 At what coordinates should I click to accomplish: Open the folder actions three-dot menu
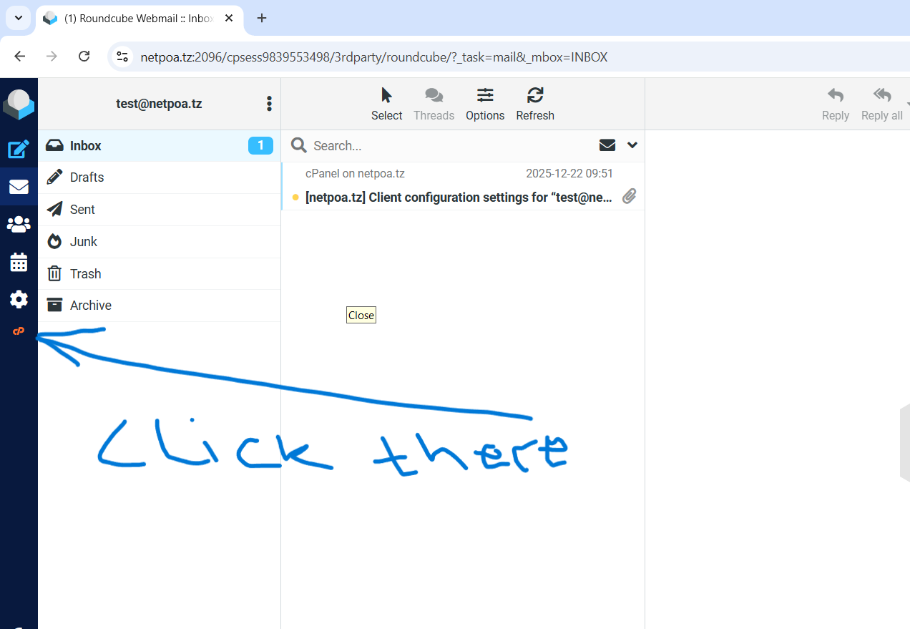[x=269, y=104]
